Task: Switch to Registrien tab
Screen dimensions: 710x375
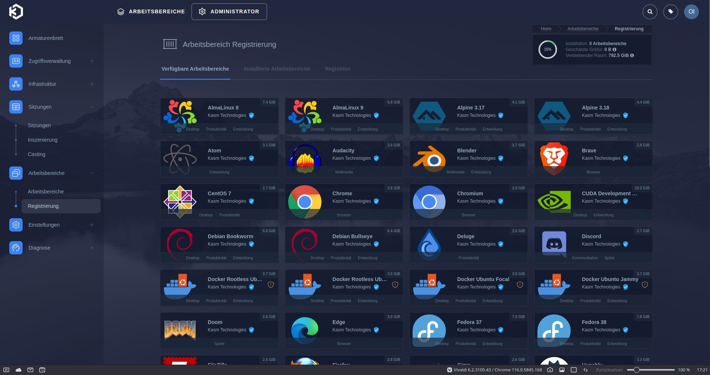Action: click(337, 69)
